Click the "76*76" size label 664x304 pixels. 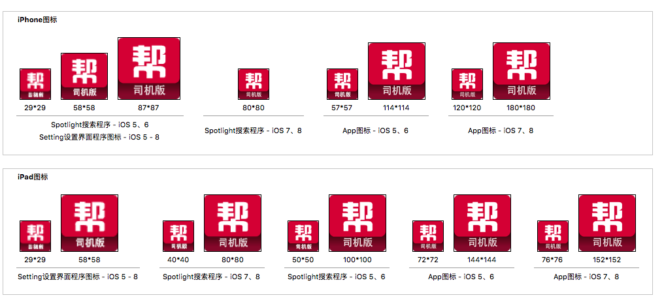[552, 260]
